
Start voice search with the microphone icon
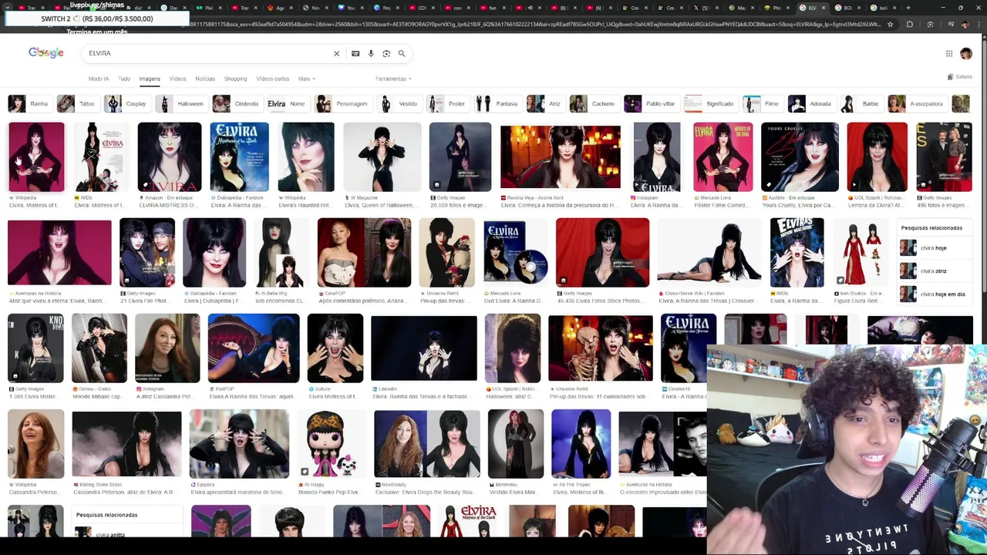[371, 53]
